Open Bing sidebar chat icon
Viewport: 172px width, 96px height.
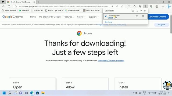tap(169, 6)
